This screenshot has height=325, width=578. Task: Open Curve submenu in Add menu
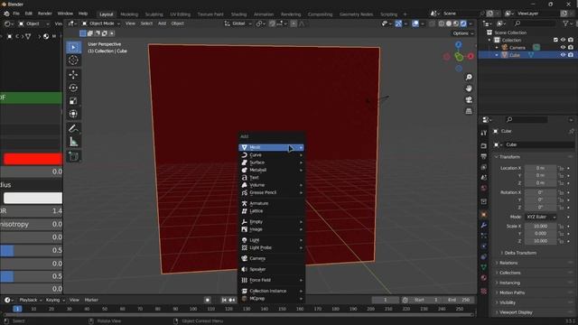[x=271, y=155]
